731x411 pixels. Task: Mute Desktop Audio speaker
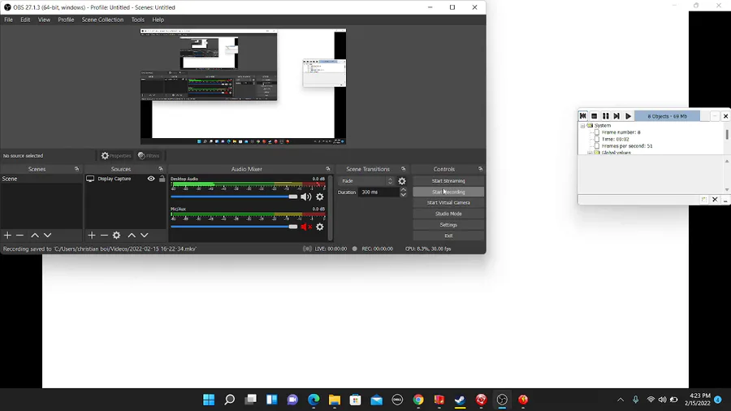pyautogui.click(x=306, y=197)
